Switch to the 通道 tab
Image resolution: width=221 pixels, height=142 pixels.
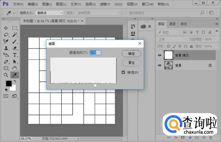click(x=172, y=24)
